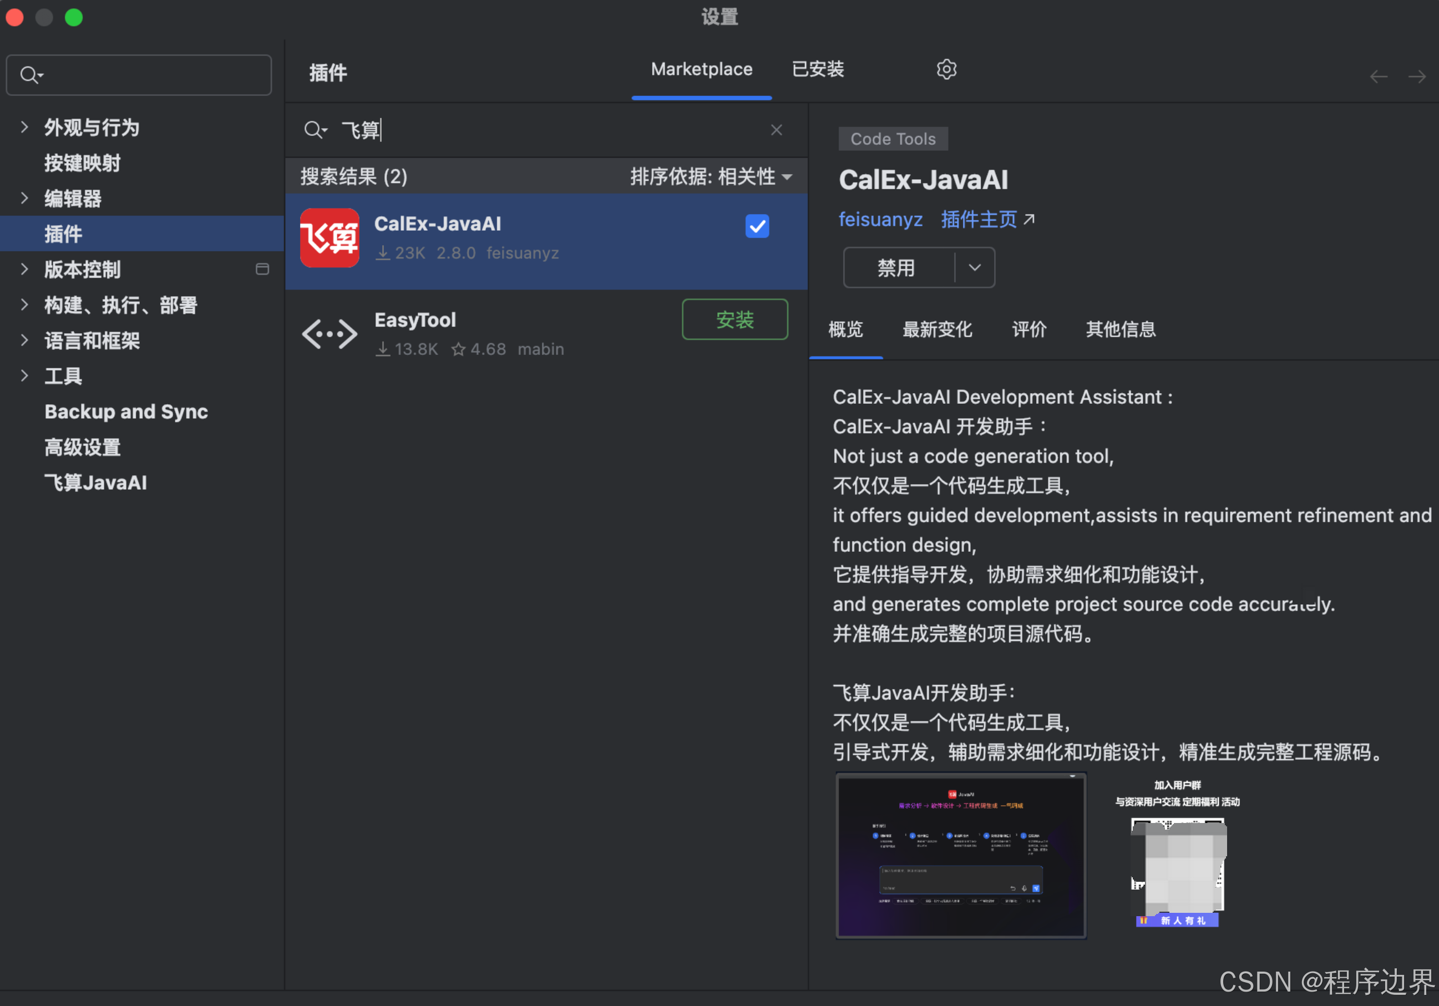Viewport: 1439px width, 1006px height.
Task: Click the plugin search field containing 飞算
Action: (x=545, y=130)
